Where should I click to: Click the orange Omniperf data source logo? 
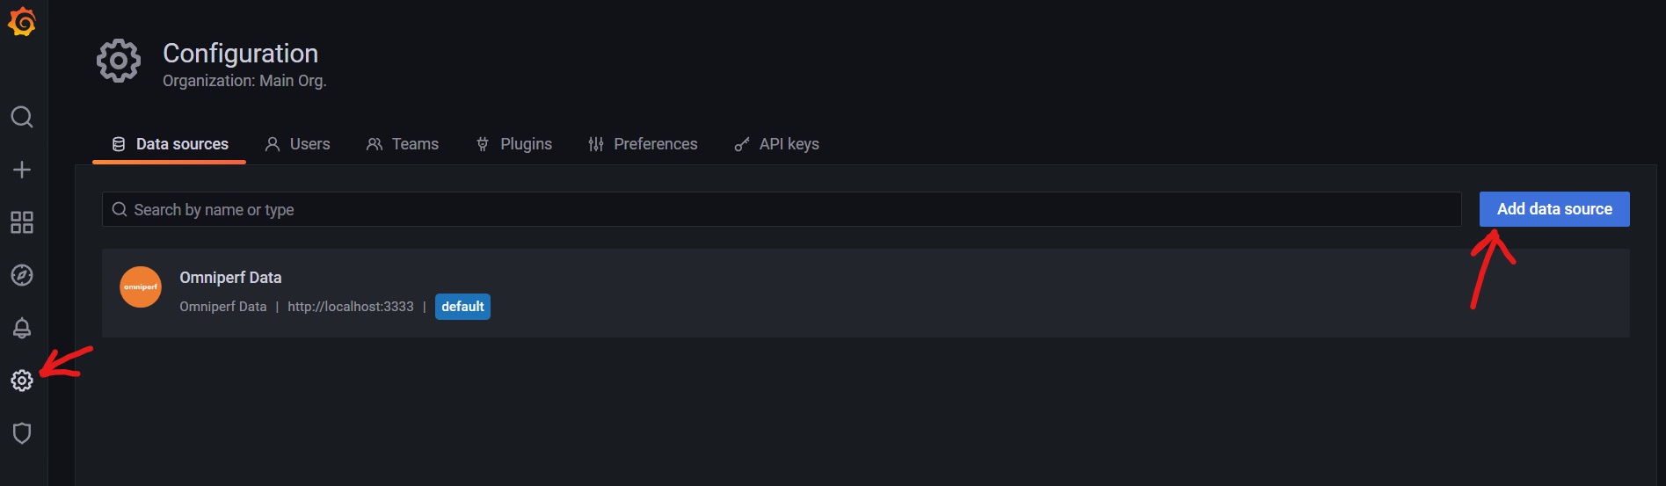pyautogui.click(x=141, y=287)
